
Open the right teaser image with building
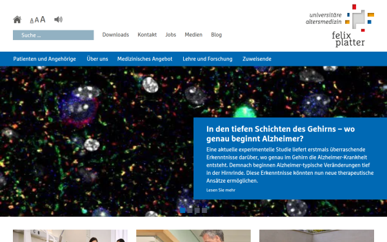pos(317,236)
